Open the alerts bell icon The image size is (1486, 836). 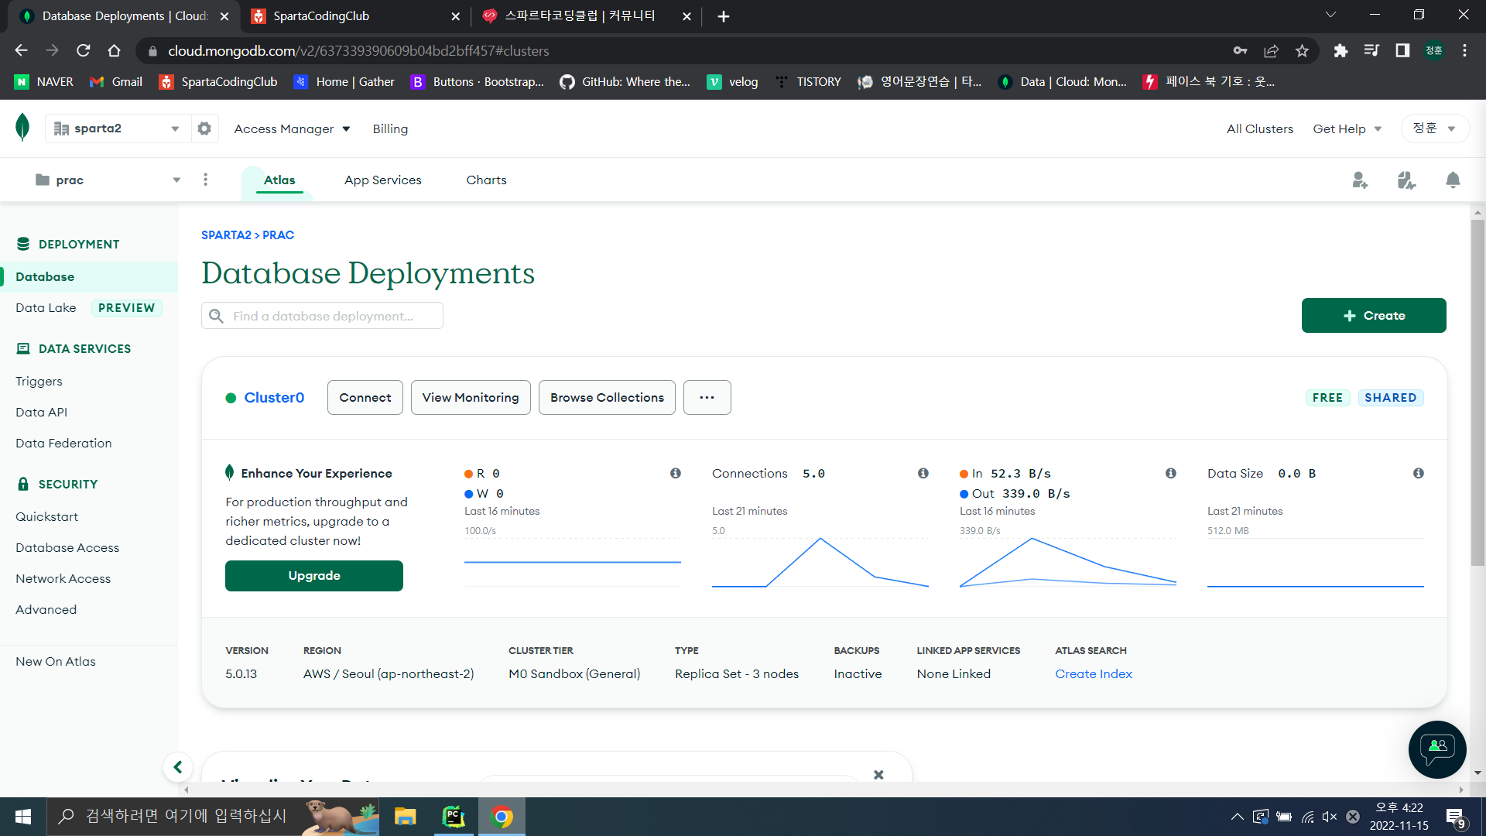pyautogui.click(x=1453, y=180)
